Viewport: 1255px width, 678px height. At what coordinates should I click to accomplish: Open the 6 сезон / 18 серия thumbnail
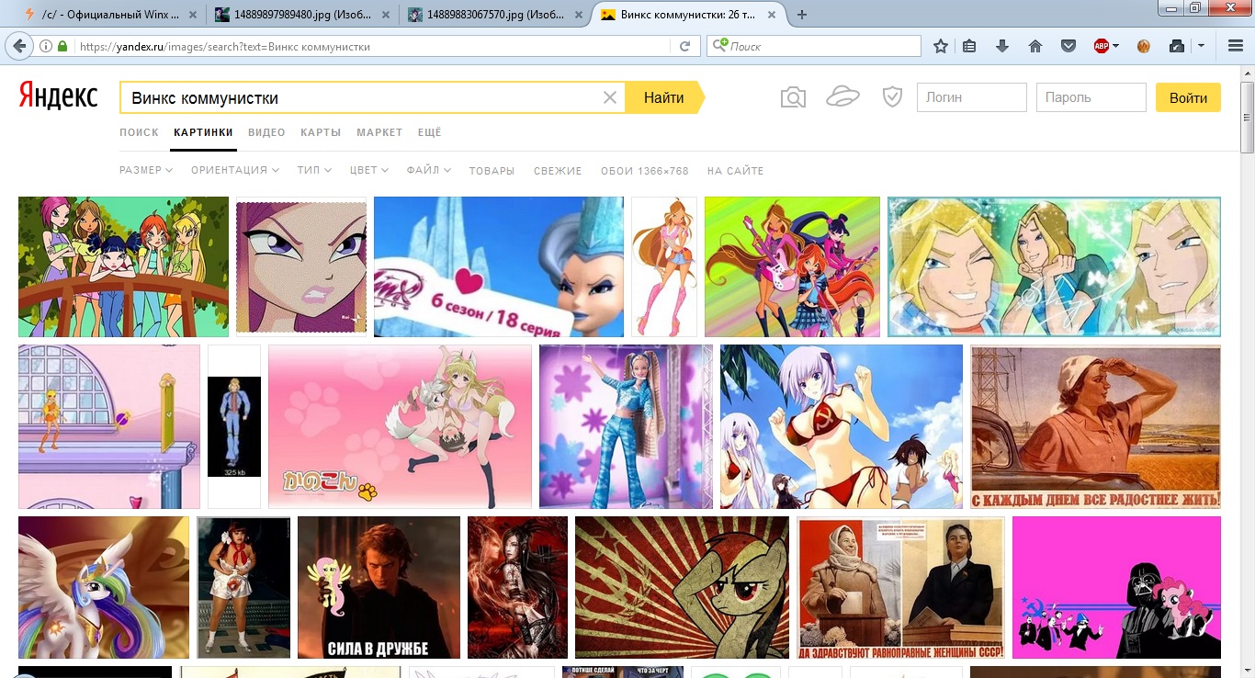click(498, 267)
